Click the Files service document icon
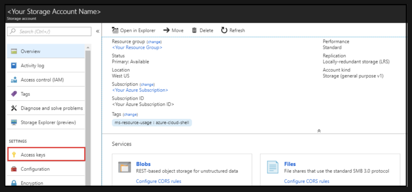 click(x=272, y=167)
